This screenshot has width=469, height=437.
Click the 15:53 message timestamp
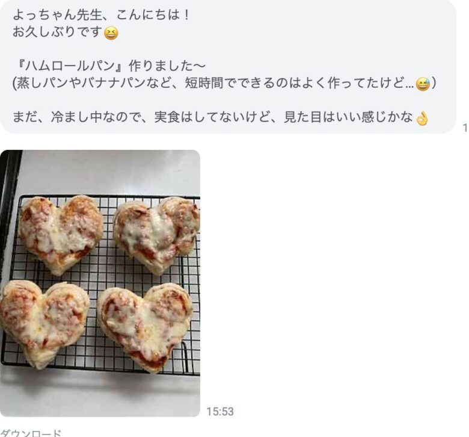click(x=220, y=411)
